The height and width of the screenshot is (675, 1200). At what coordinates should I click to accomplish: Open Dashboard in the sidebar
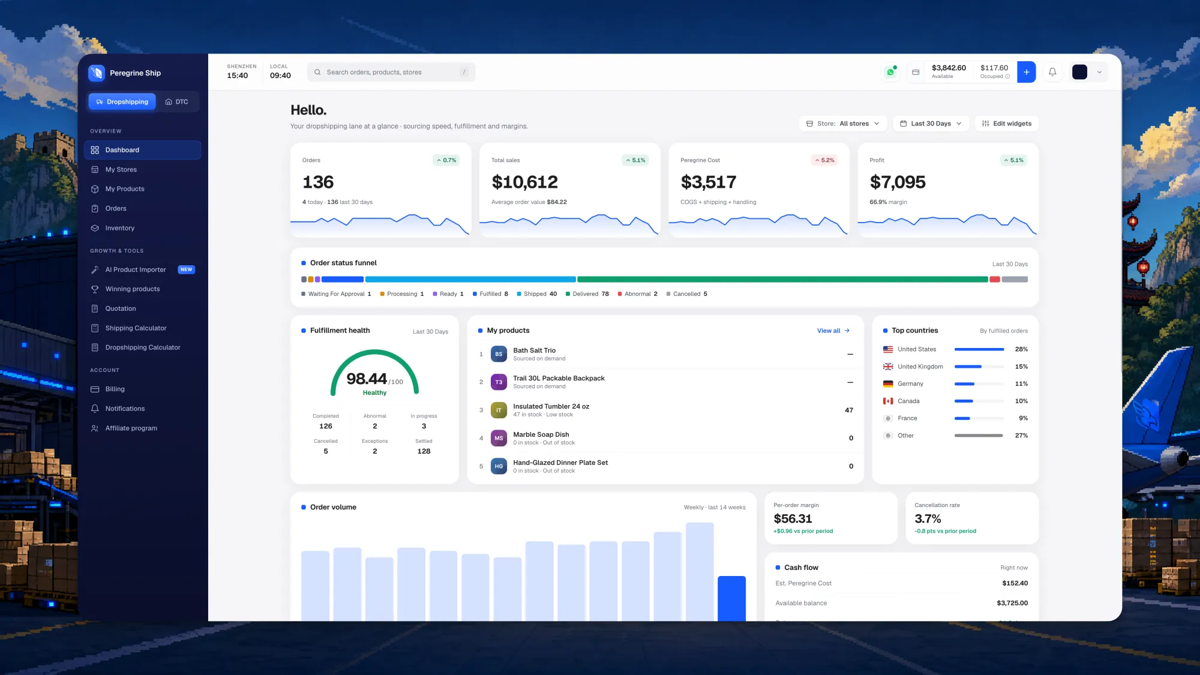(x=143, y=150)
